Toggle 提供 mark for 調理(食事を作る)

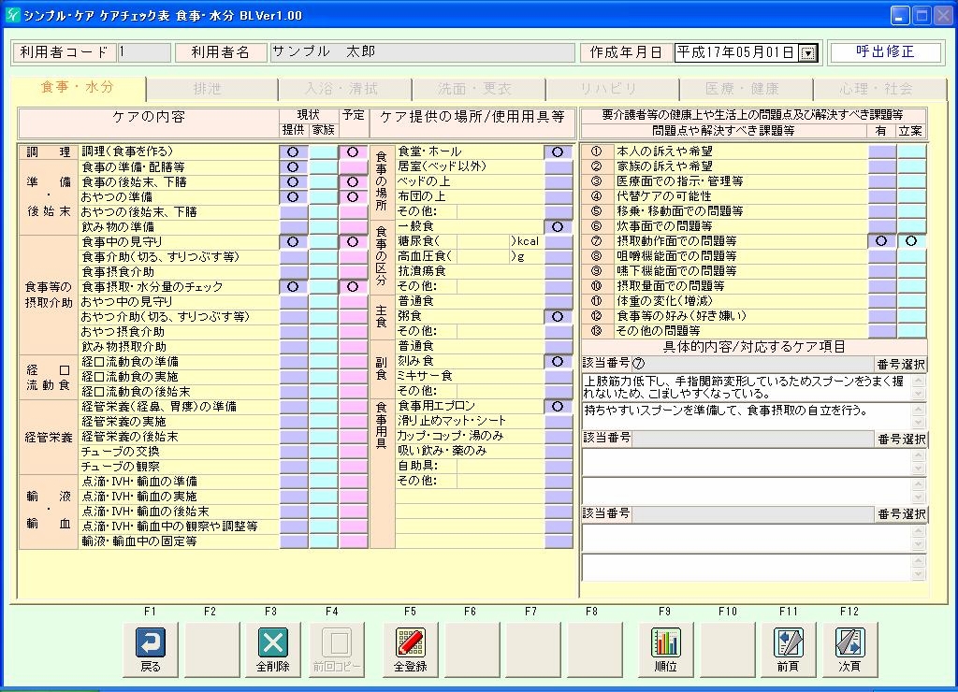[x=294, y=151]
